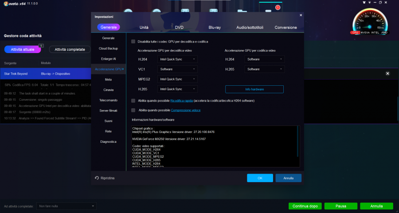399x213 pixels.
Task: Select Meta in the sidebar
Action: (109, 80)
